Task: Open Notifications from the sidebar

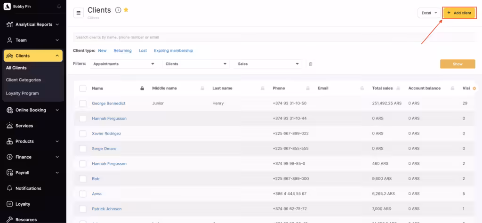Action: pos(28,188)
